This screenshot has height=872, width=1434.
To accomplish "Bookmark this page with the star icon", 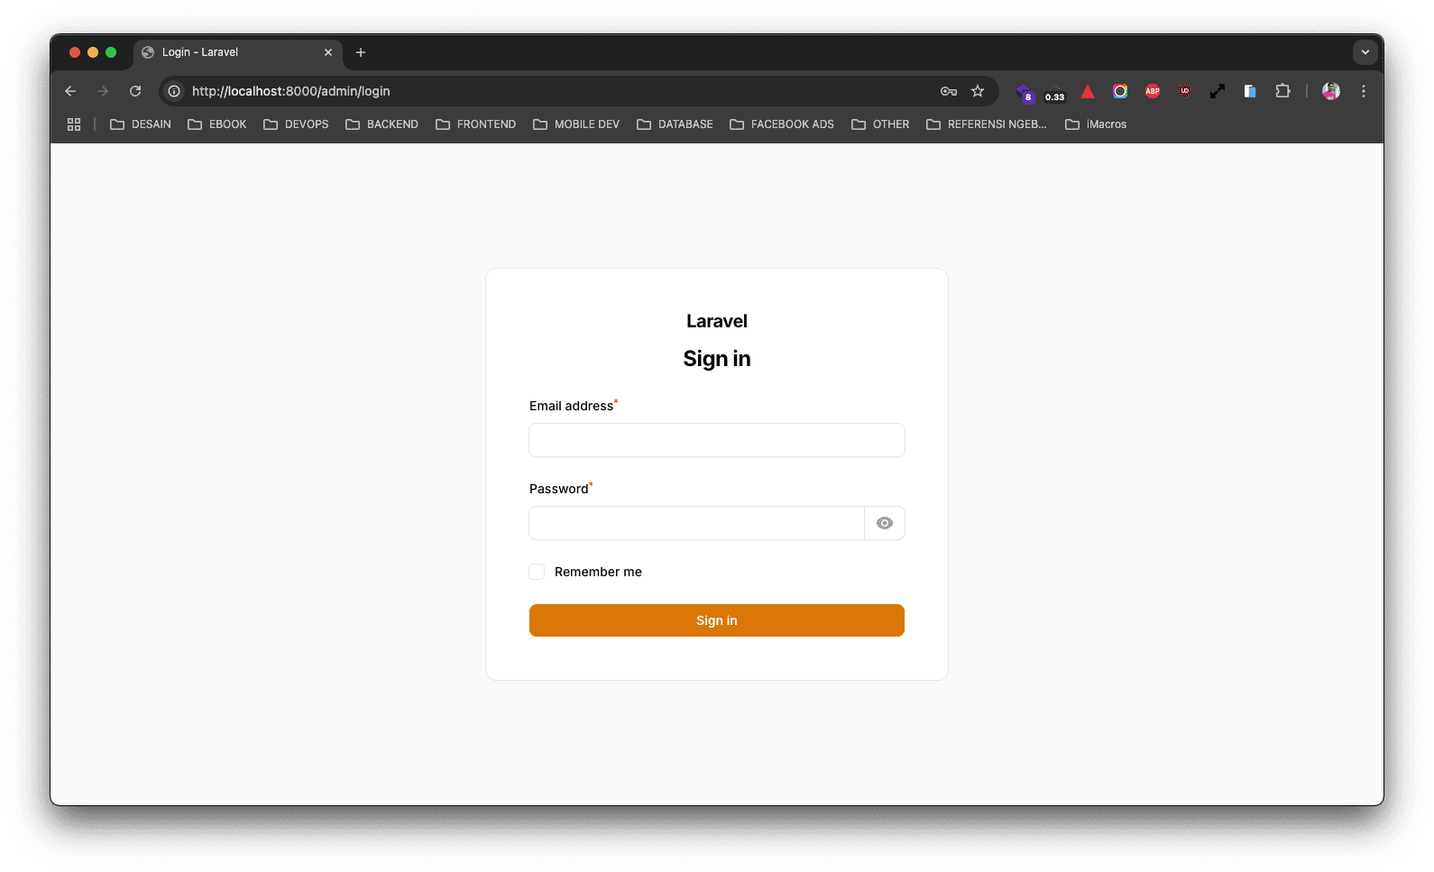I will [978, 91].
